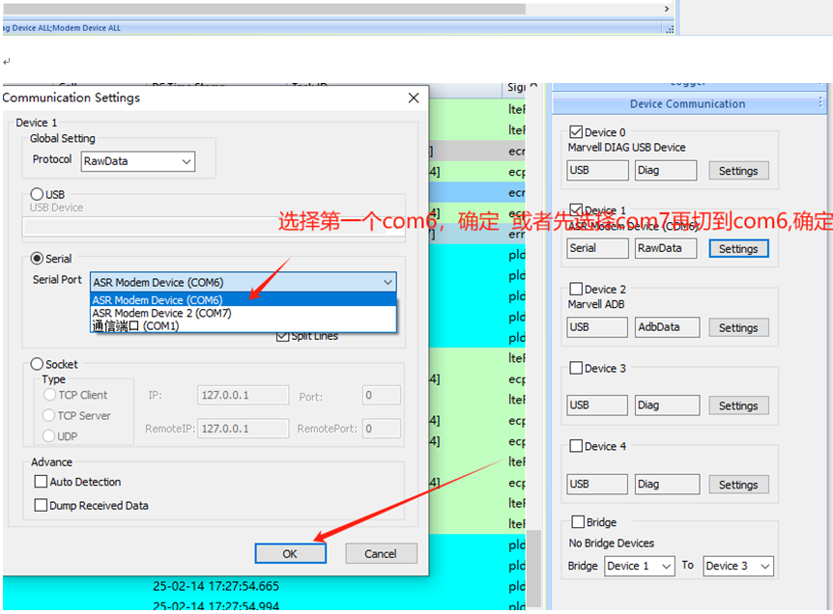The height and width of the screenshot is (614, 833).
Task: Click the Diag field under Device 3
Action: click(x=667, y=405)
